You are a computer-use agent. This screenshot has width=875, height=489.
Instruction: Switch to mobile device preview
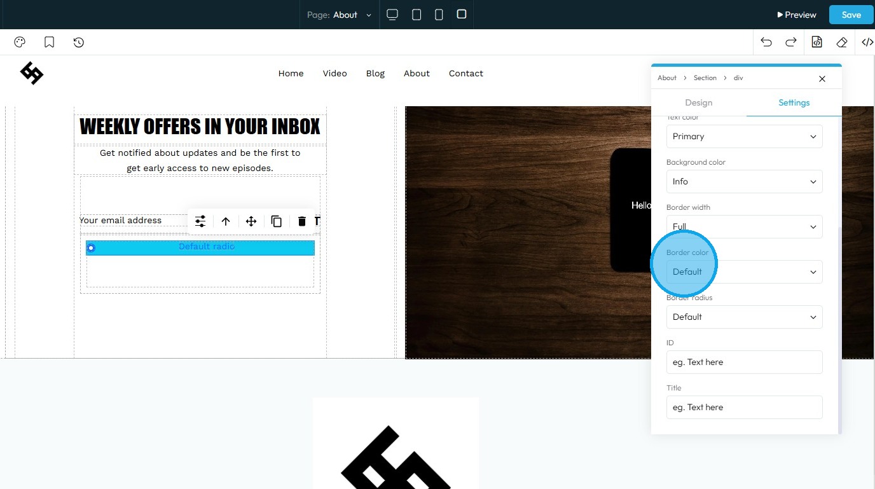tap(439, 15)
